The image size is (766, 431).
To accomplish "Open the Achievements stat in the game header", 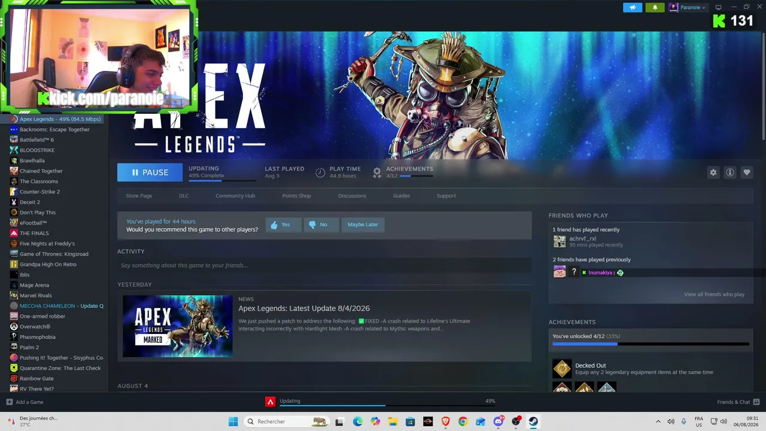I will coord(402,172).
